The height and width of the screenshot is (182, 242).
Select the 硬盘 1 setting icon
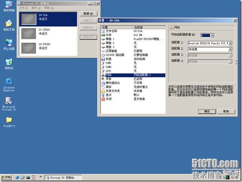click(x=103, y=39)
